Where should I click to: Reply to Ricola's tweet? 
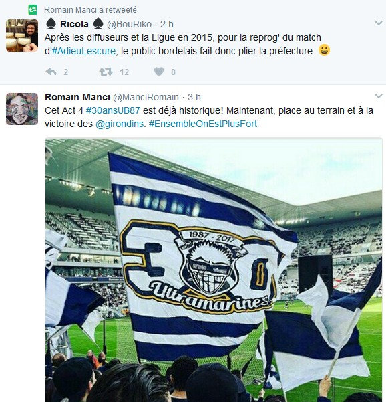(x=51, y=72)
